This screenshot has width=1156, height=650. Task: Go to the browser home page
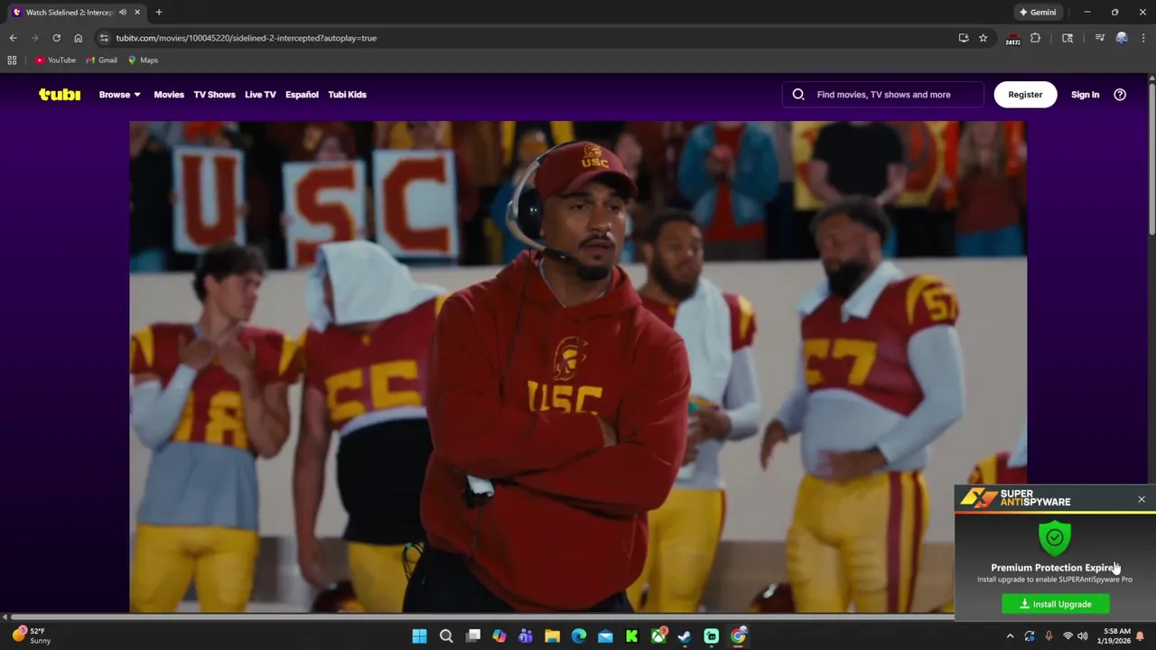pos(78,38)
